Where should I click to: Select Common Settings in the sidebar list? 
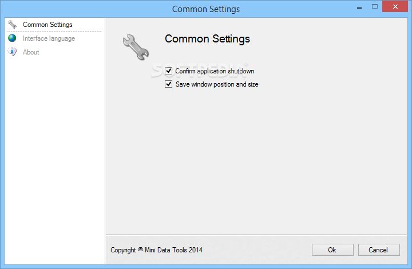pos(47,25)
